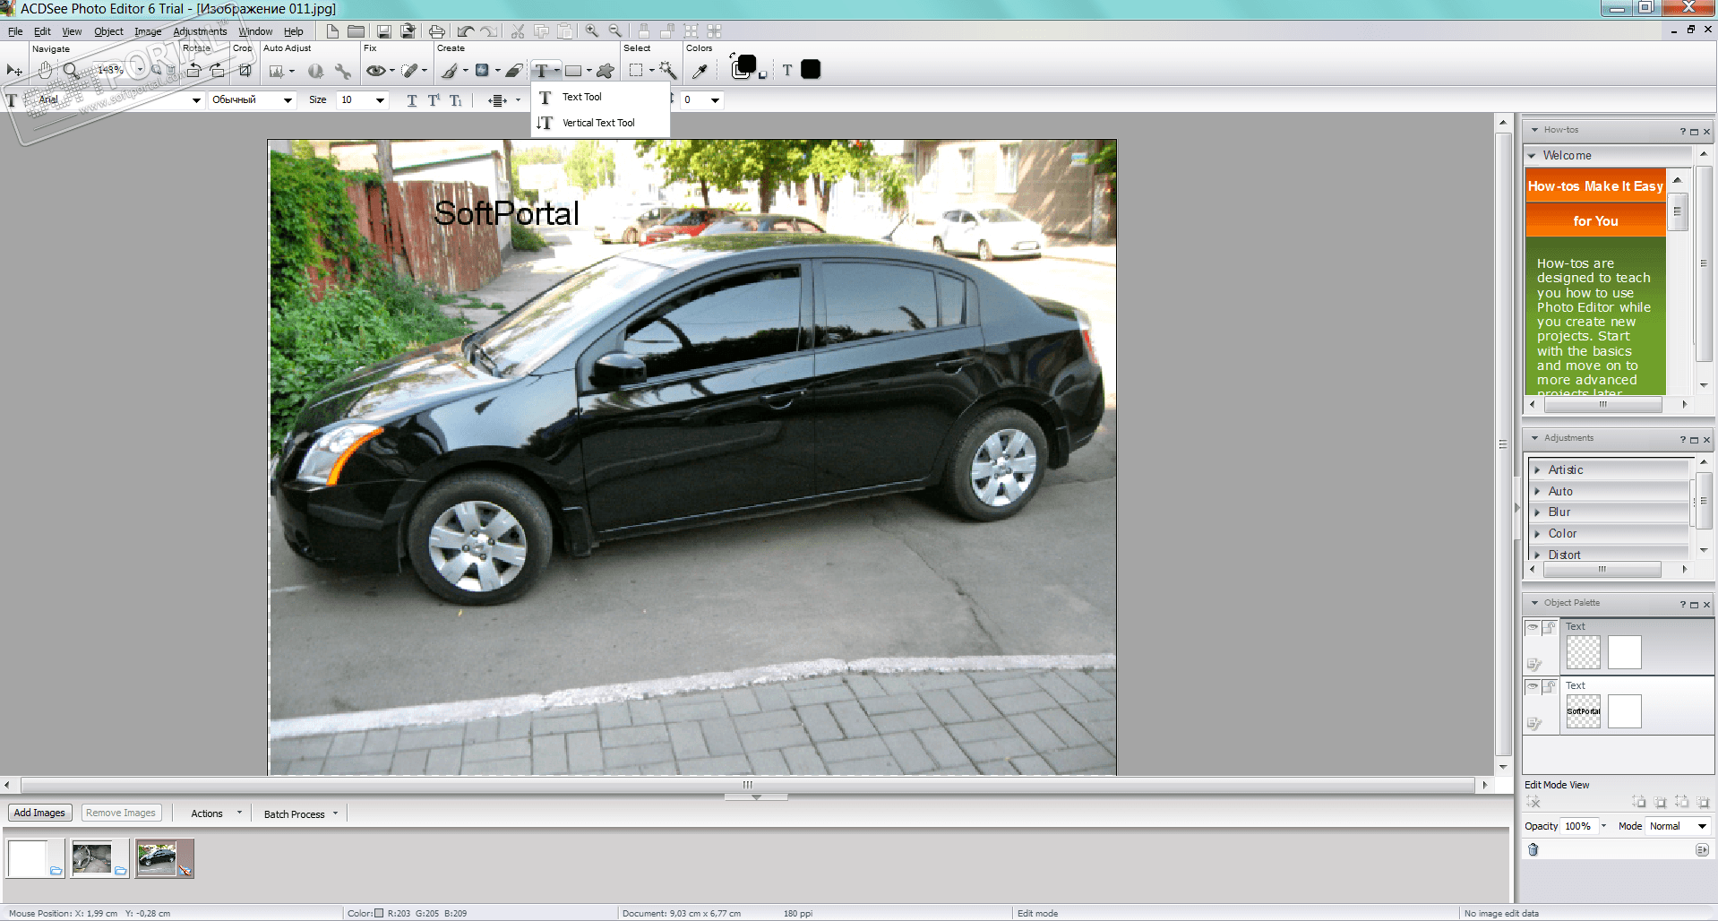Image resolution: width=1718 pixels, height=921 pixels.
Task: Click the Rotate left icon
Action: pyautogui.click(x=193, y=70)
